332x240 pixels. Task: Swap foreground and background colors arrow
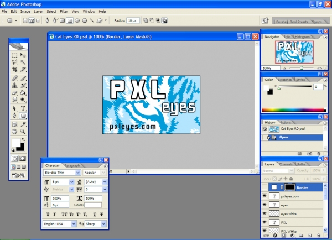[23, 139]
